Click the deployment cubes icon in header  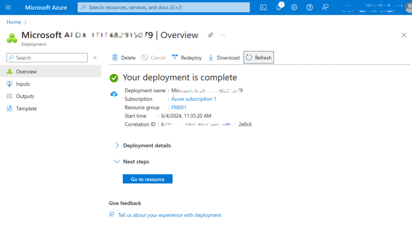12,38
